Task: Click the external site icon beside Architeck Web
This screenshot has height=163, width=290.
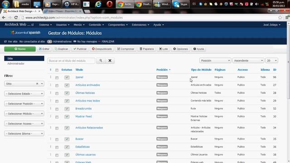Action: pos(33,24)
